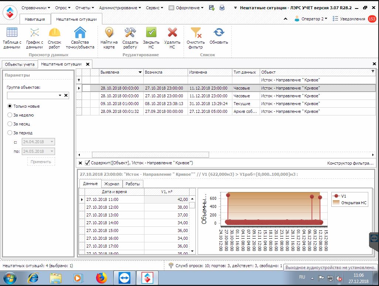The height and width of the screenshot is (286, 379).
Task: Sort by the Выявлена column header
Action: tap(121, 72)
